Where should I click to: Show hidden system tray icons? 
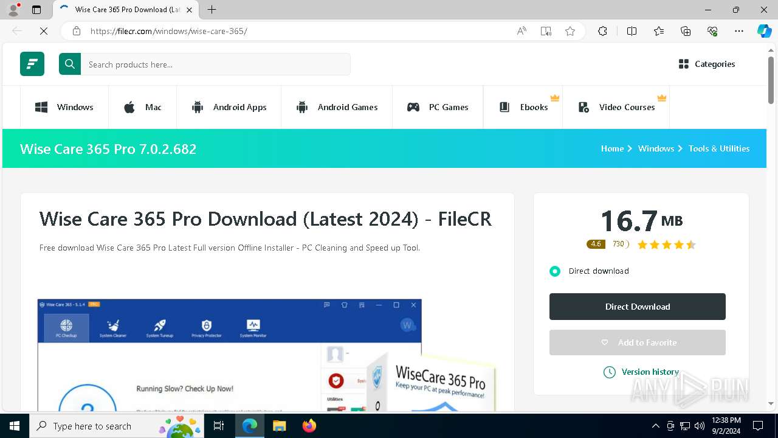[655, 426]
